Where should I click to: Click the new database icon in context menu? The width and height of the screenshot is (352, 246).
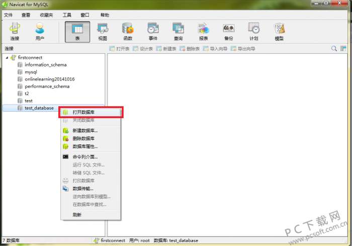click(x=65, y=130)
